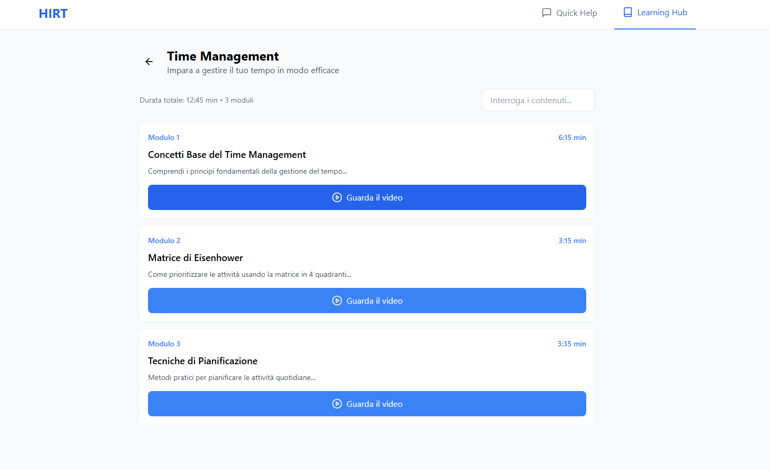Screen dimensions: 769x470
Task: Click the HIRT logo
Action: tap(53, 14)
